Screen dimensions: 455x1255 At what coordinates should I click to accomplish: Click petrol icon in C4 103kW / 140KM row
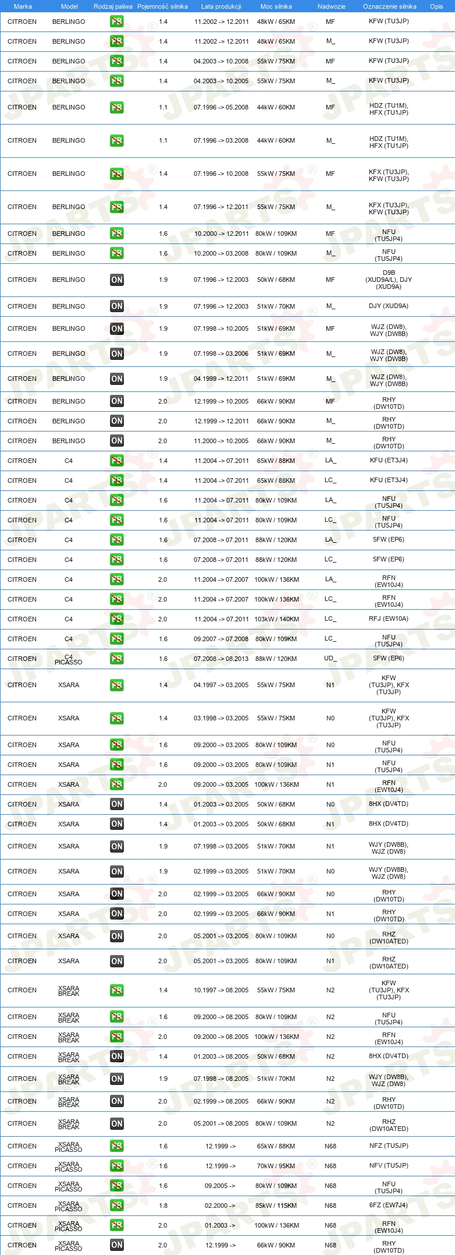[x=117, y=619]
